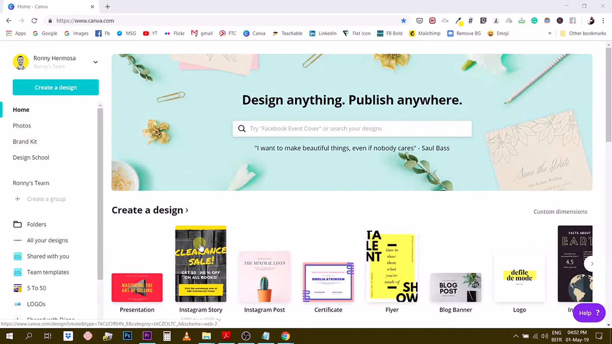The width and height of the screenshot is (612, 344).
Task: Click the Folders icon in sidebar
Action: [18, 224]
